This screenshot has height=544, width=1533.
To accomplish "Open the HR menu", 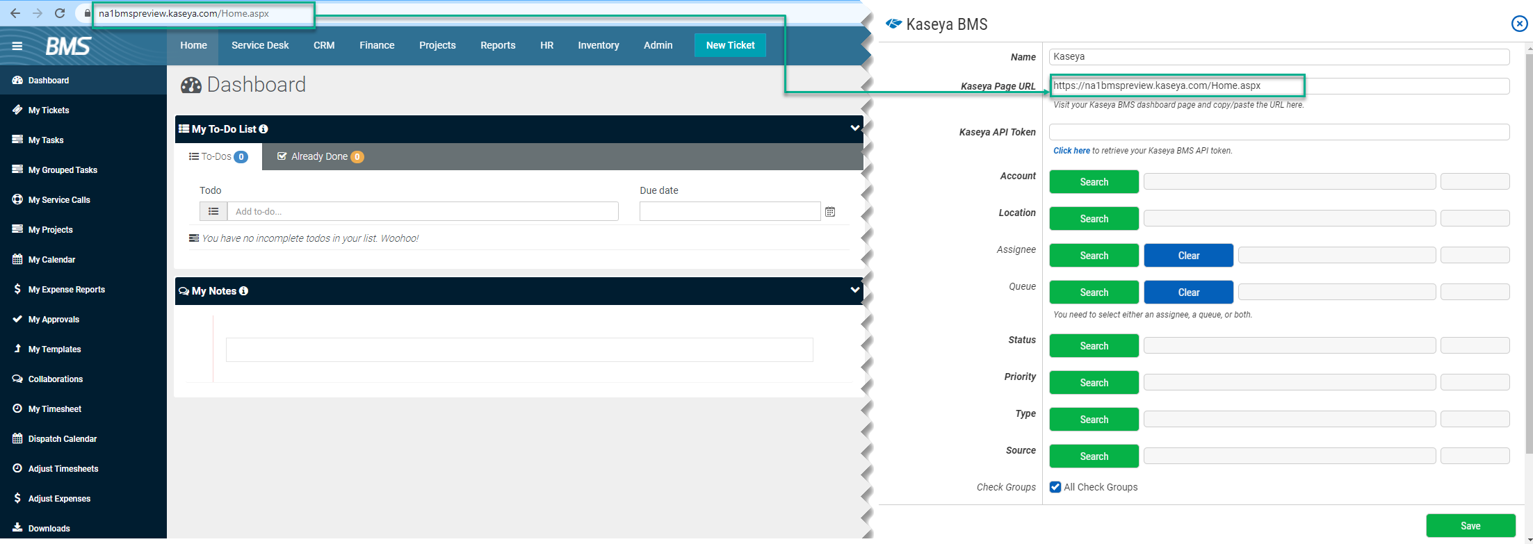I will tap(547, 45).
